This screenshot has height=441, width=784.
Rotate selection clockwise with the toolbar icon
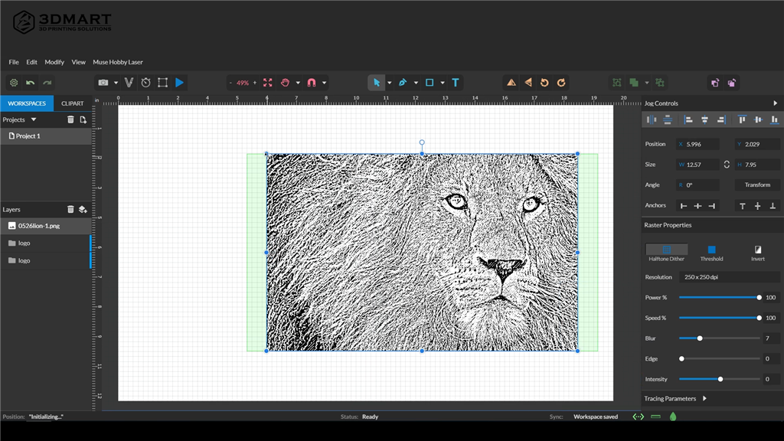pos(561,83)
